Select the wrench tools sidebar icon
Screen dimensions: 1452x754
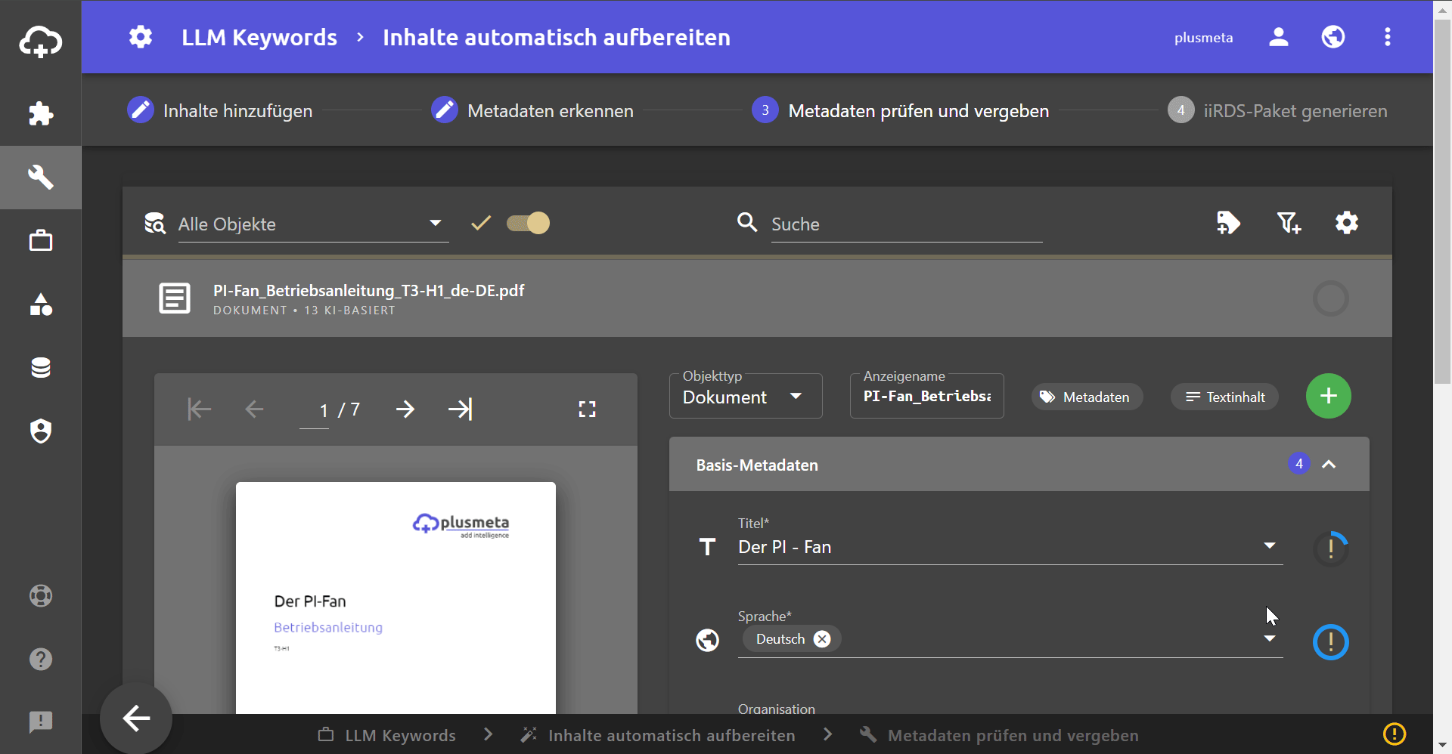point(41,178)
